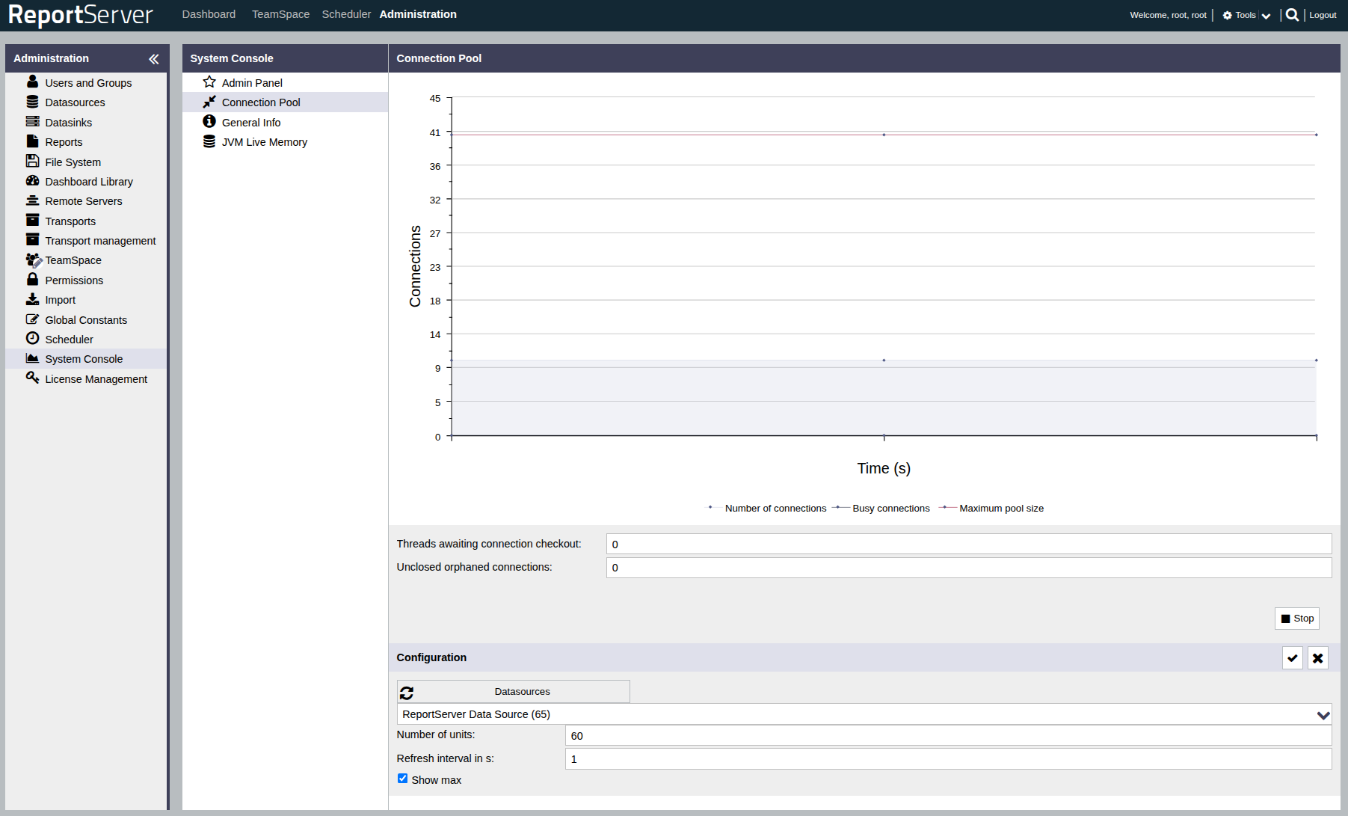Screen dimensions: 1348x816
Task: Apply configuration with the checkmark icon
Action: click(1292, 658)
